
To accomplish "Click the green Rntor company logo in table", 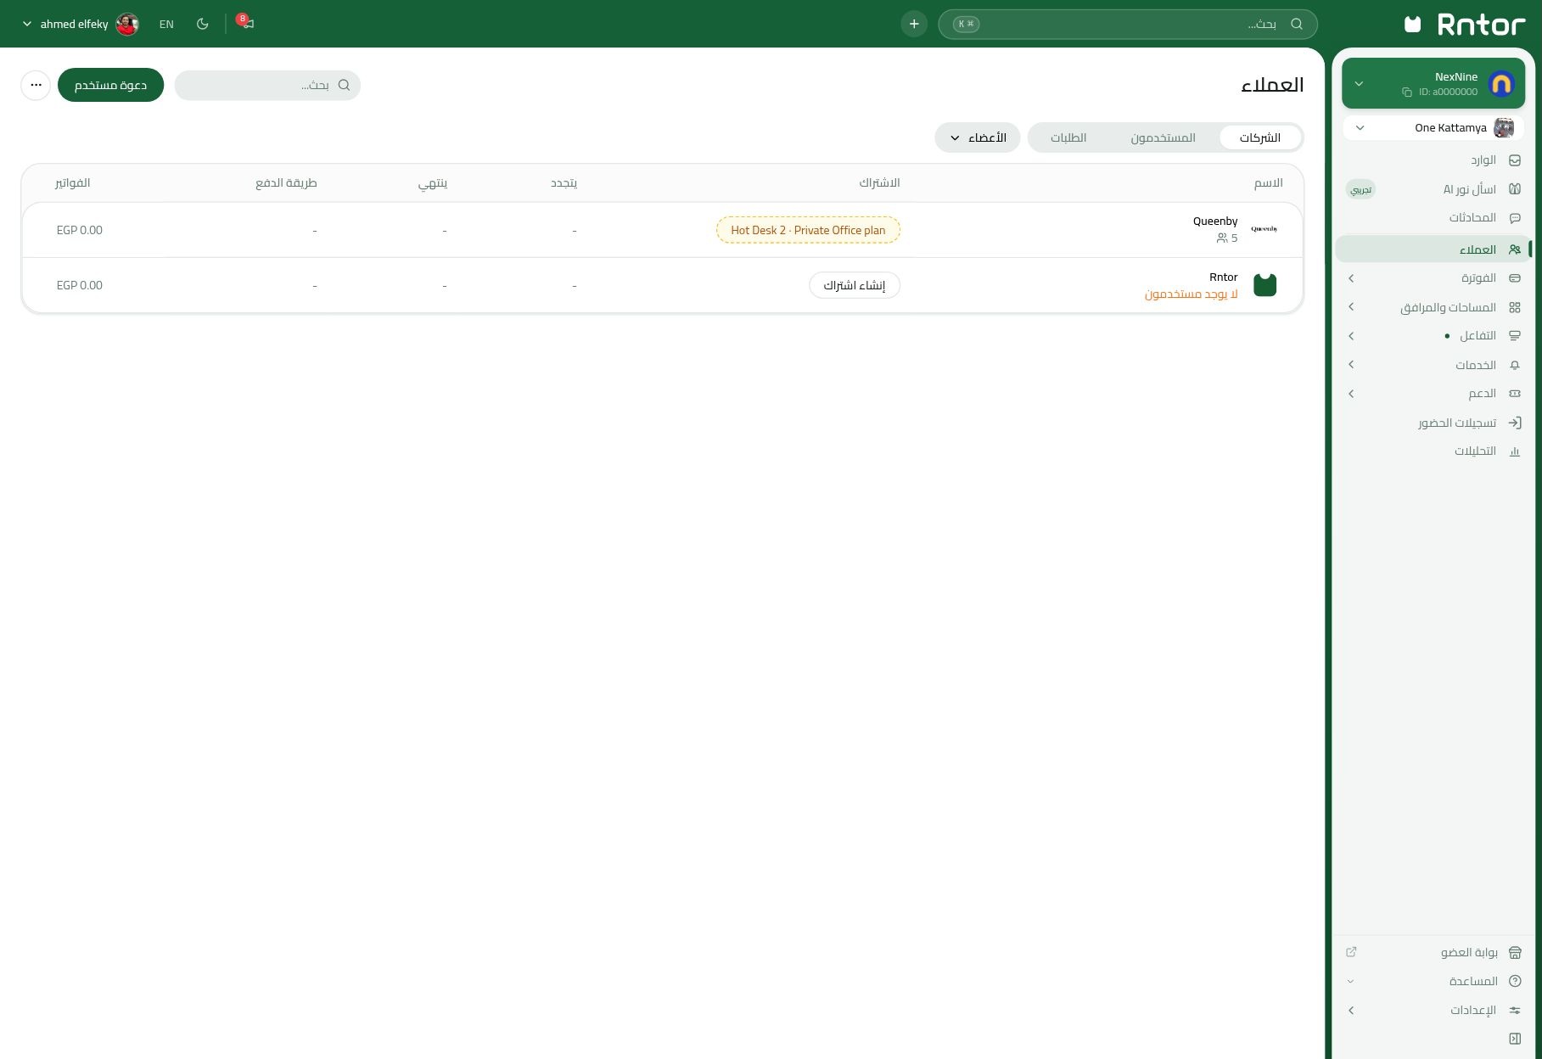I will 1264,285.
